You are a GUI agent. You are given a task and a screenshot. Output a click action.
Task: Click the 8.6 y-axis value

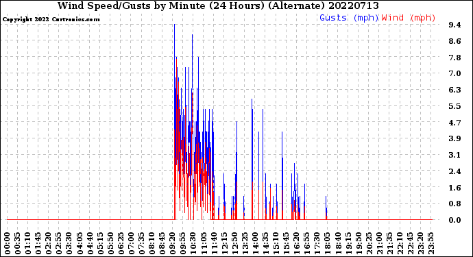tap(454, 41)
